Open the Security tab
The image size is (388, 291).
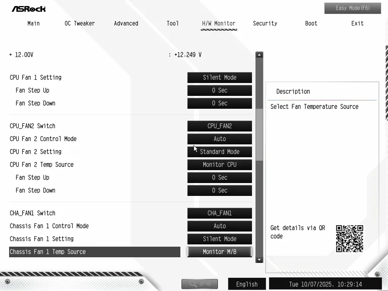(265, 23)
